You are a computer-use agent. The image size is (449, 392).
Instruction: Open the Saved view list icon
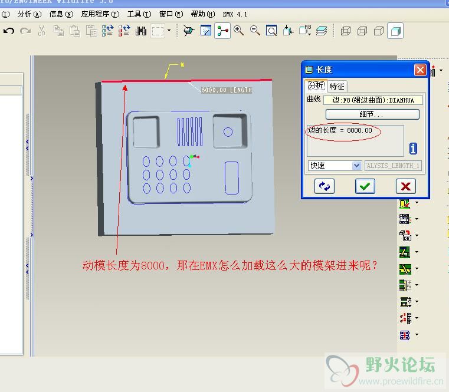tap(305, 31)
